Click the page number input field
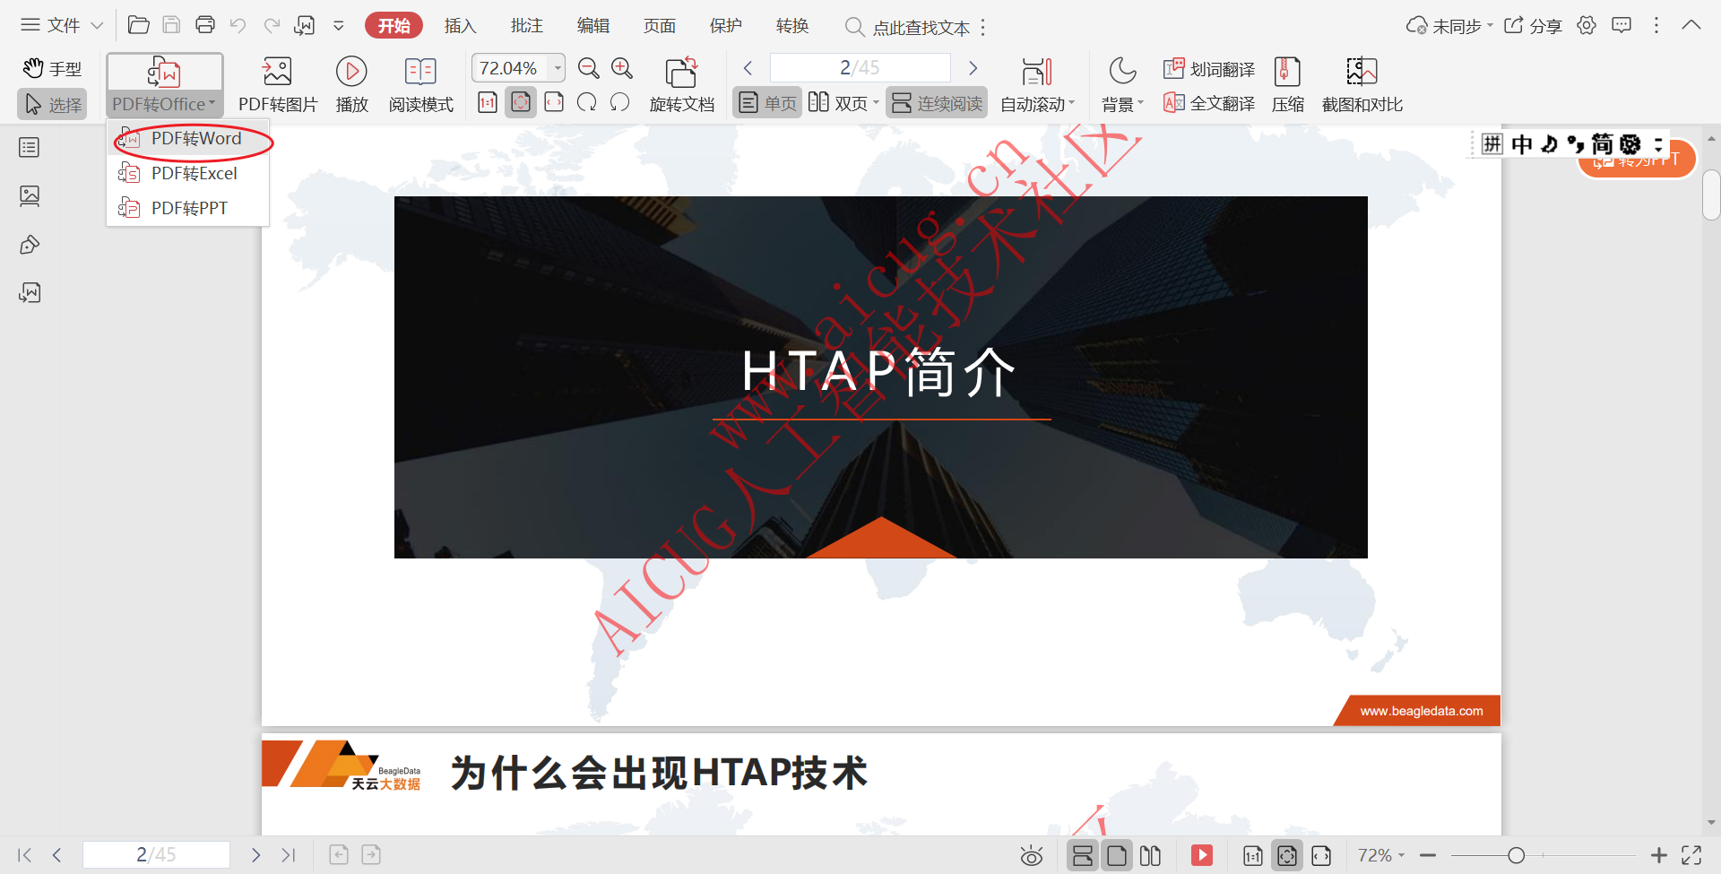 859,67
